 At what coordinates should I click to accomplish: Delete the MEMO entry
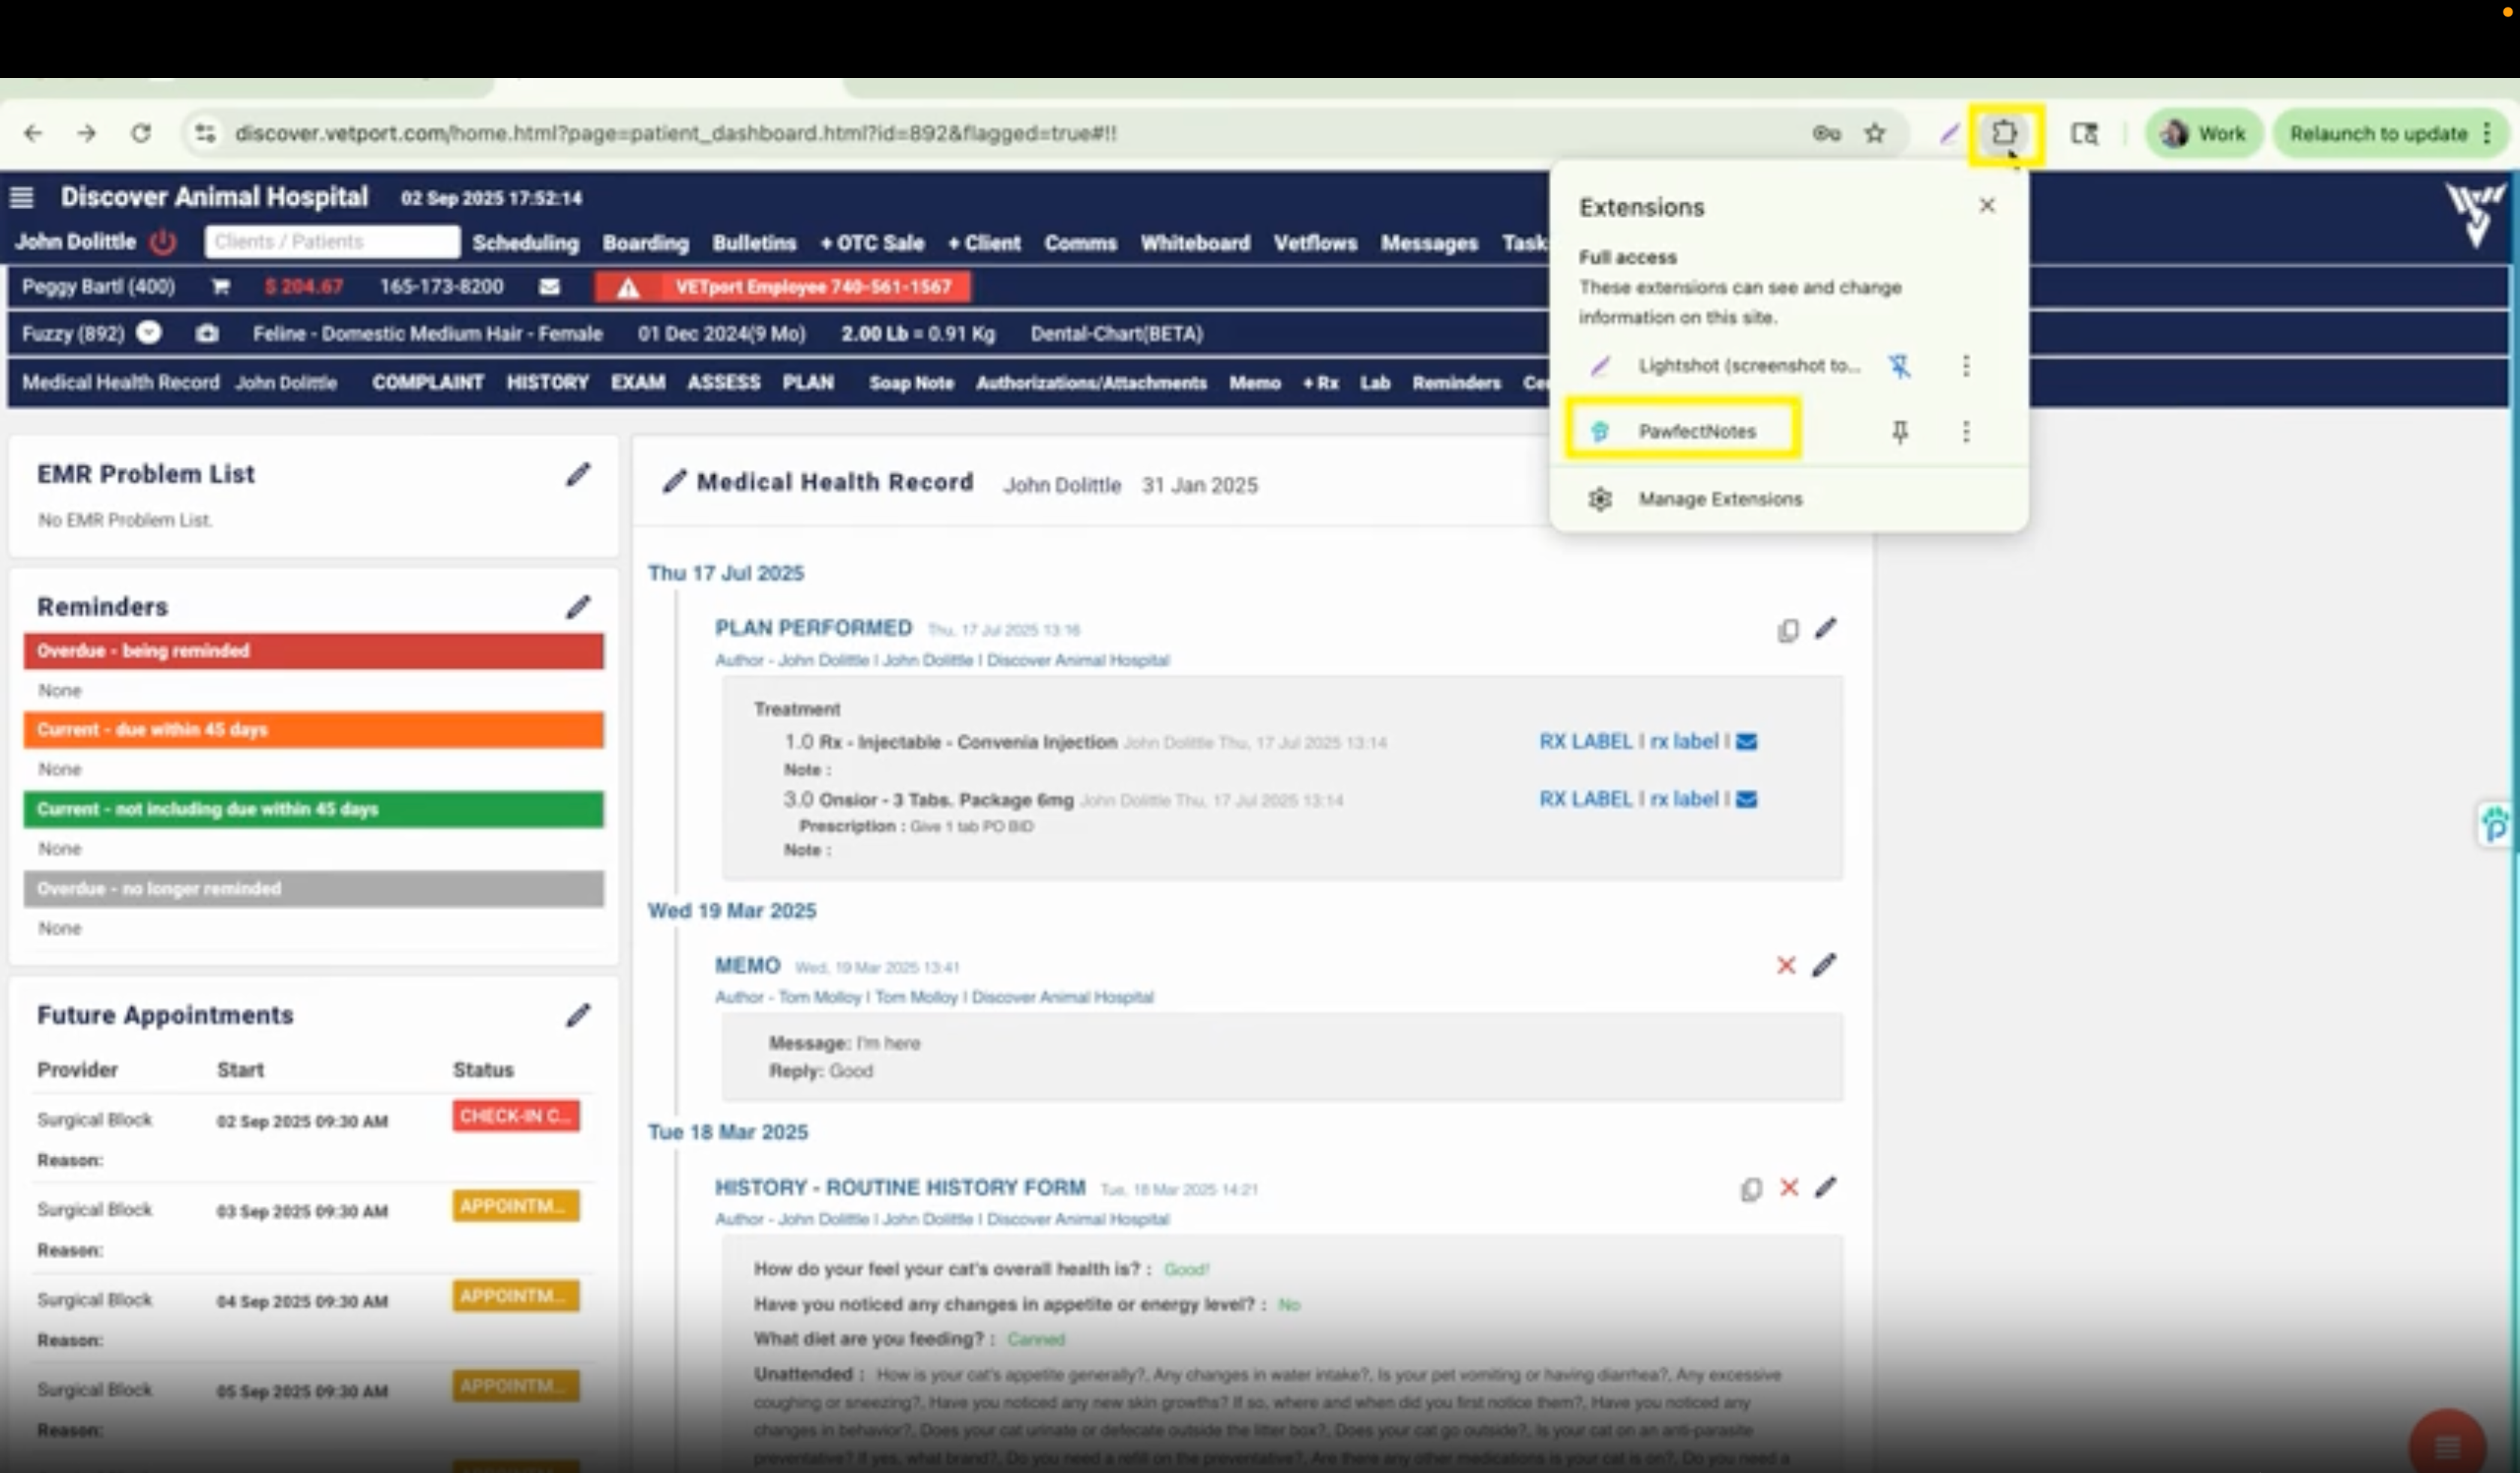pyautogui.click(x=1786, y=966)
